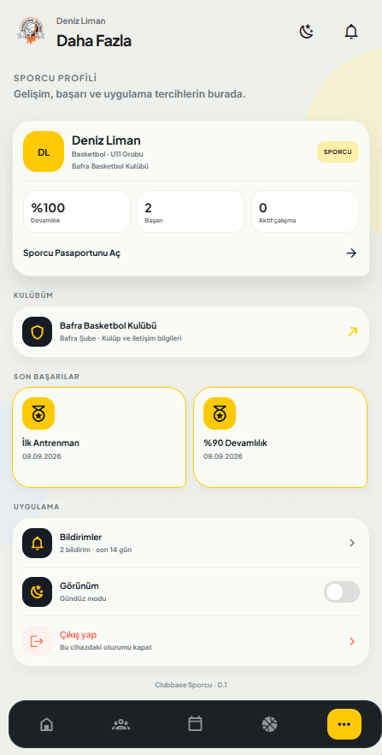
Task: Tap the moon theme icon in header
Action: [x=306, y=32]
